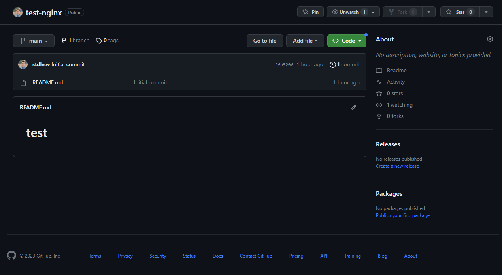This screenshot has width=502, height=275.
Task: Click the repository owner avatar beside test-nginx
Action: tap(18, 12)
